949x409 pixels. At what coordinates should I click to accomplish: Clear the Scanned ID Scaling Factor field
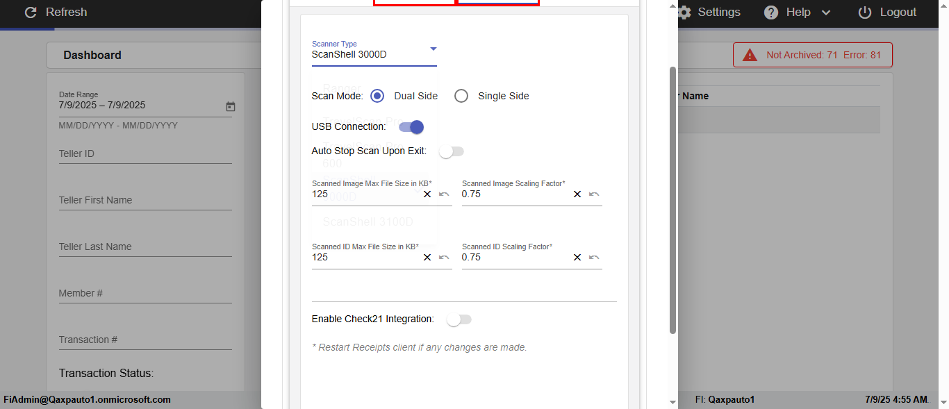coord(577,258)
